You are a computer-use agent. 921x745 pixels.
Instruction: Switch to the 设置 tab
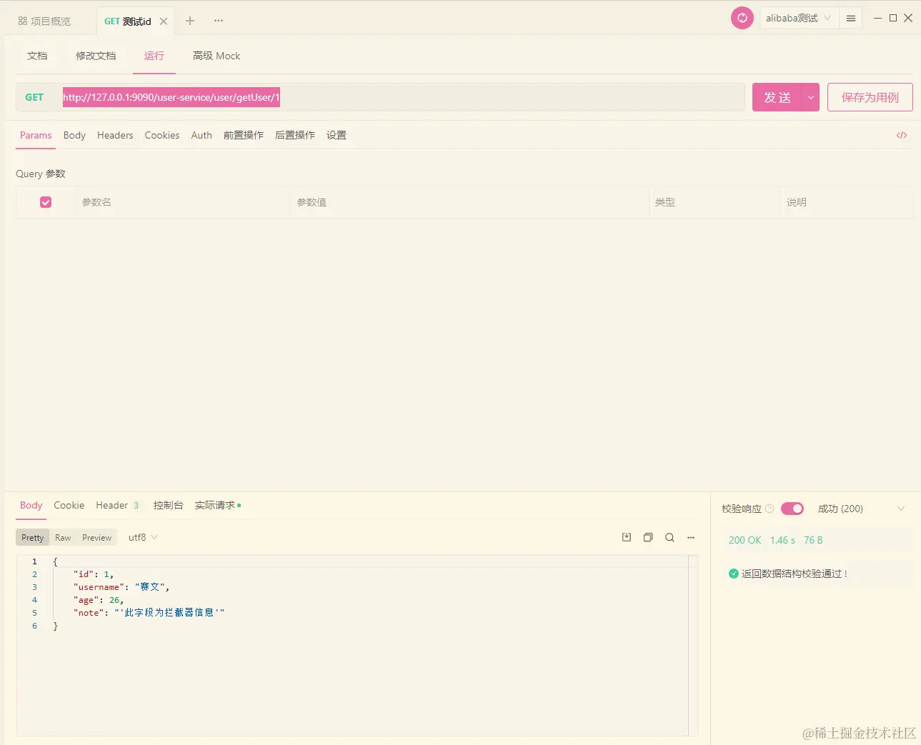click(337, 135)
